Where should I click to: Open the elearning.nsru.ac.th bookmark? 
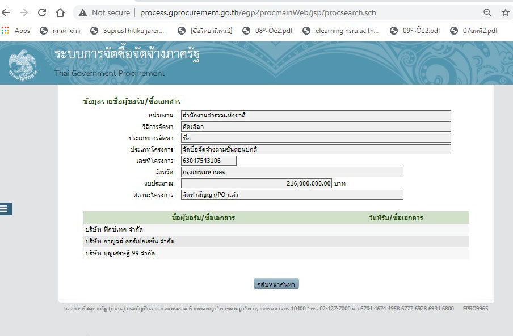(x=340, y=31)
